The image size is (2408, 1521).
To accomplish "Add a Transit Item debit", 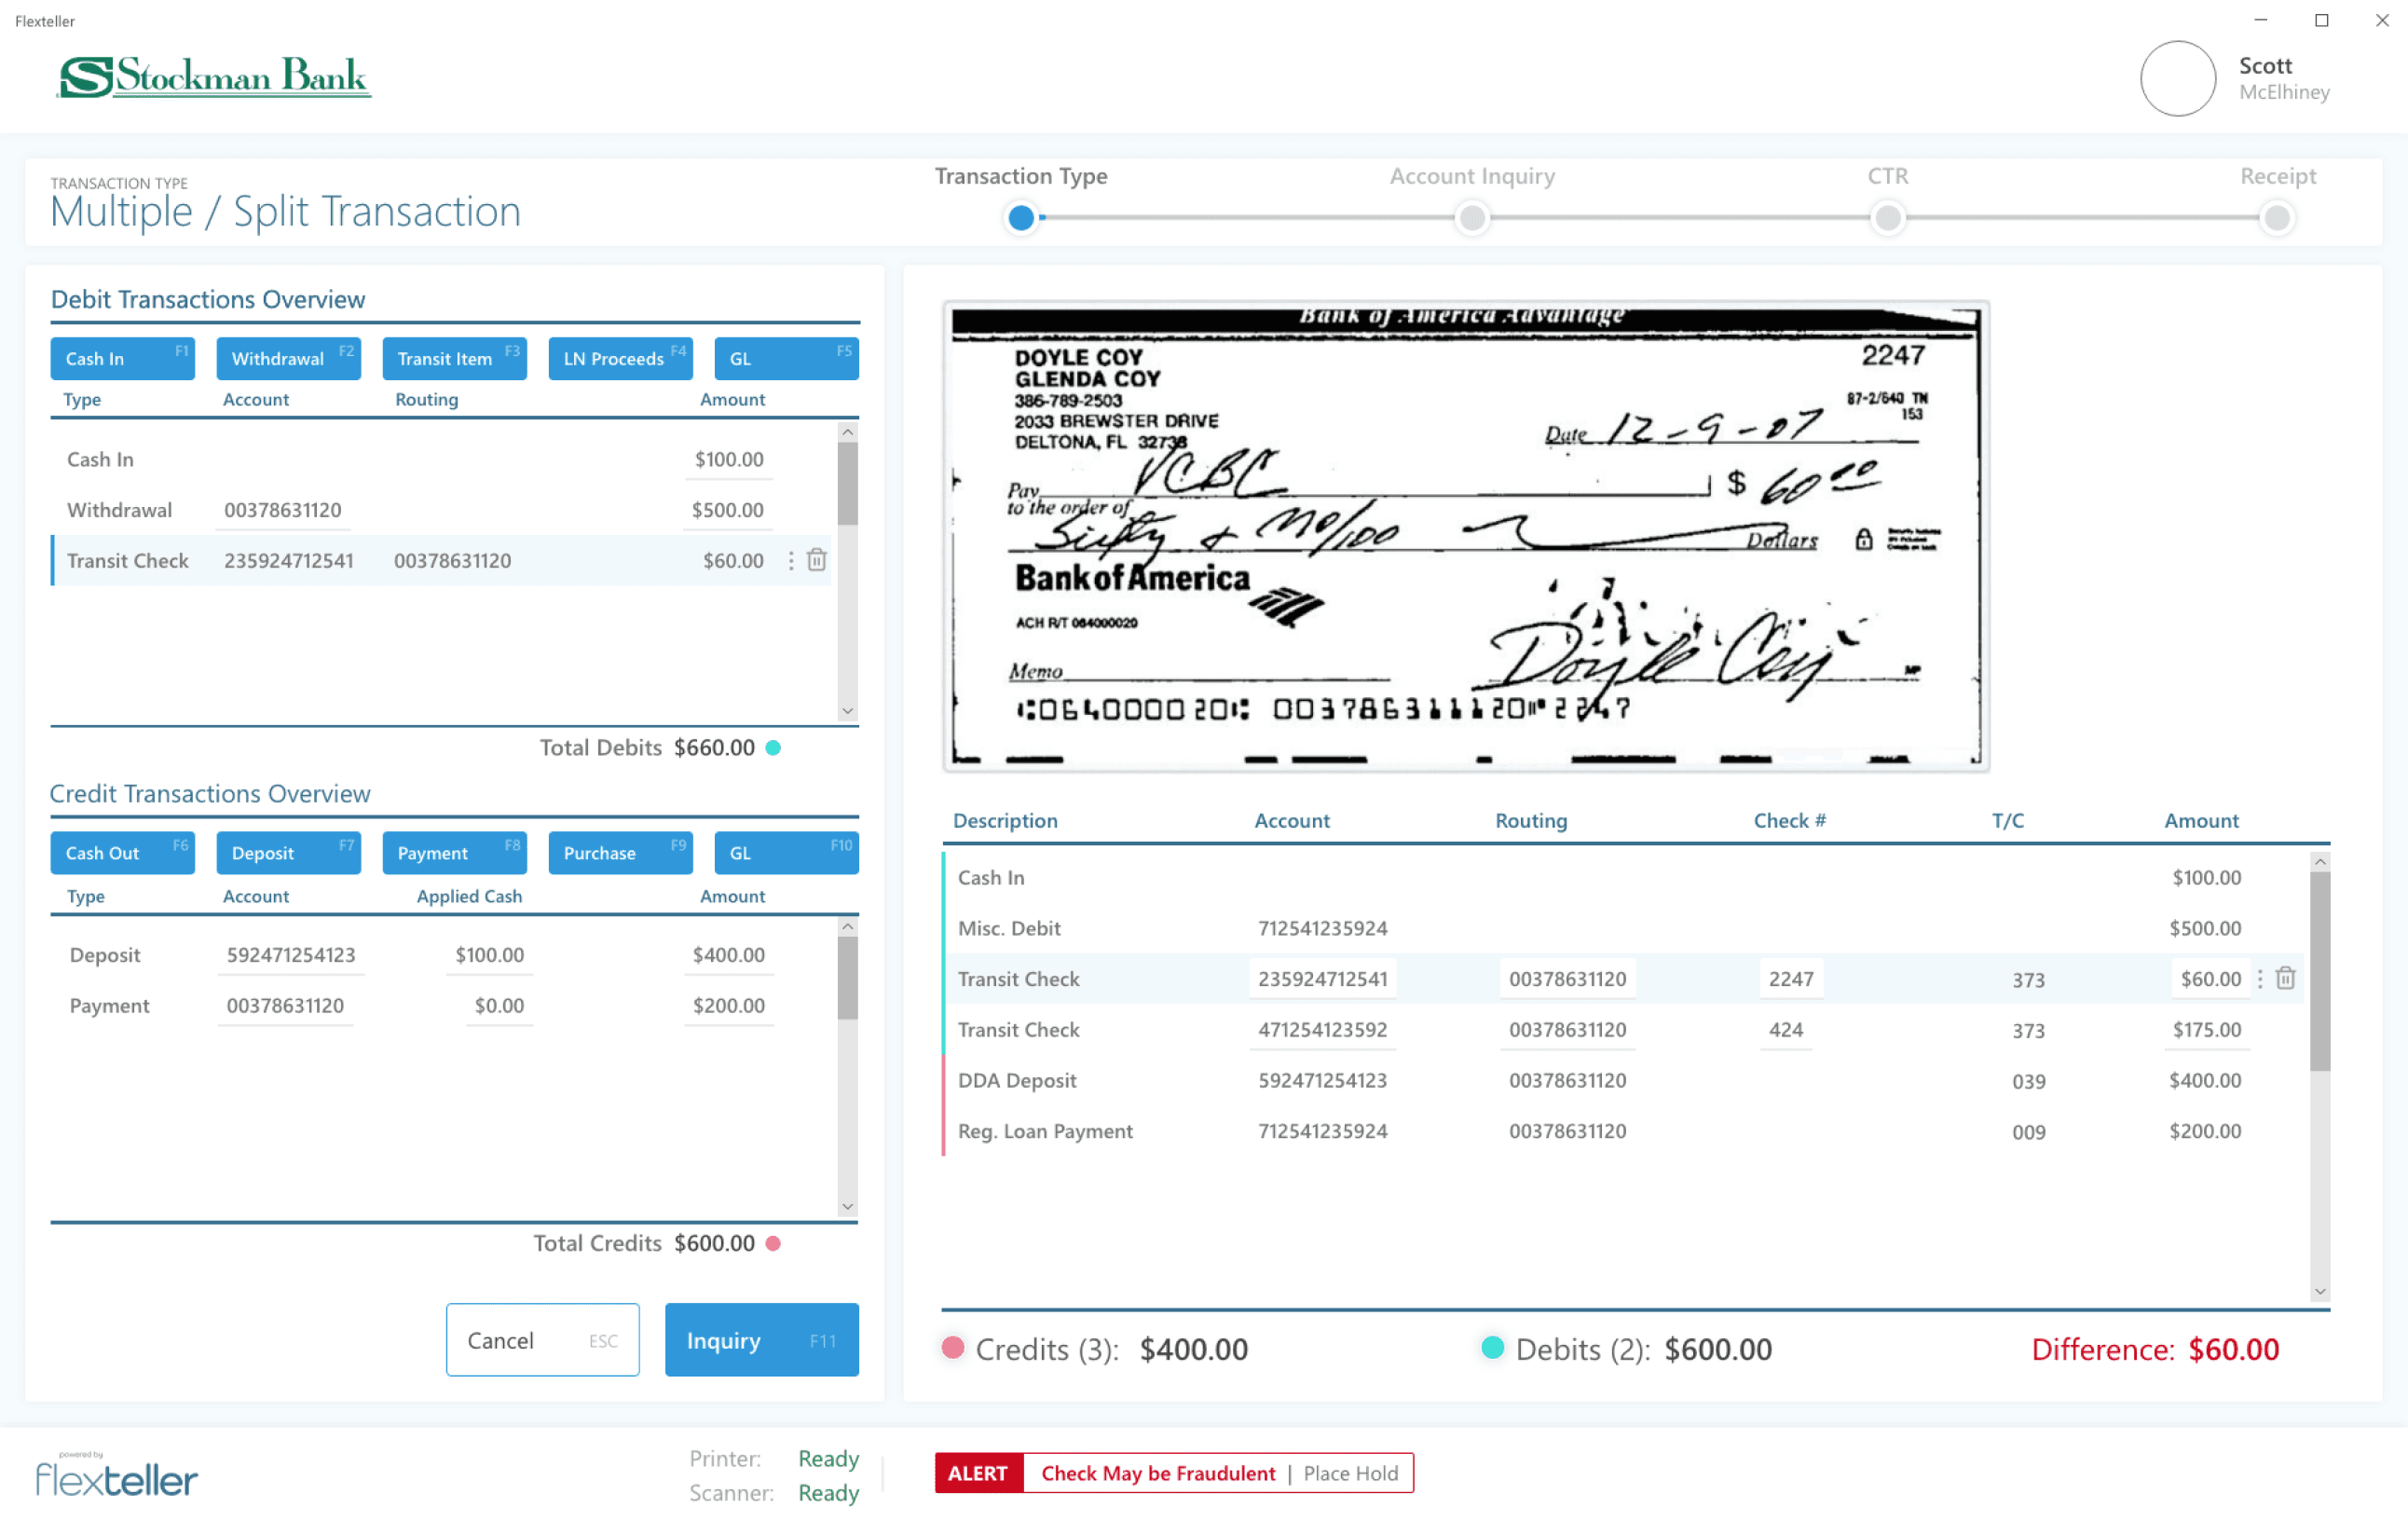I will [454, 358].
